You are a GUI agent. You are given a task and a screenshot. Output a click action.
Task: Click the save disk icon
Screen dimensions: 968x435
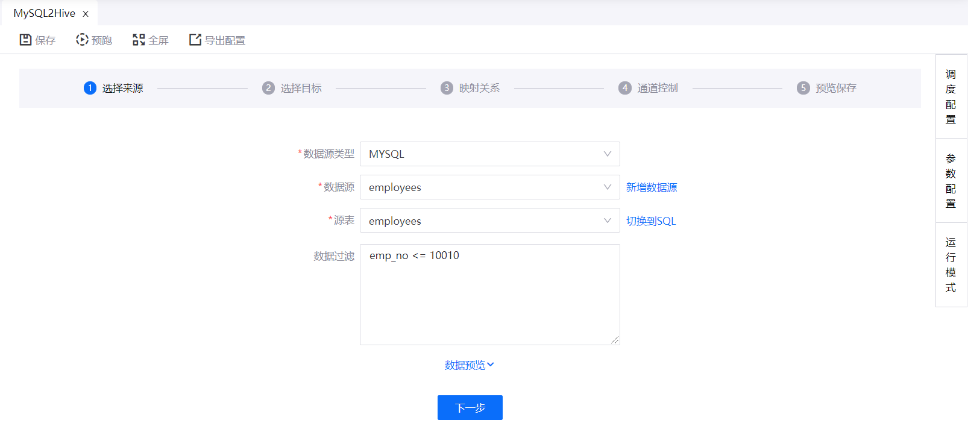25,40
